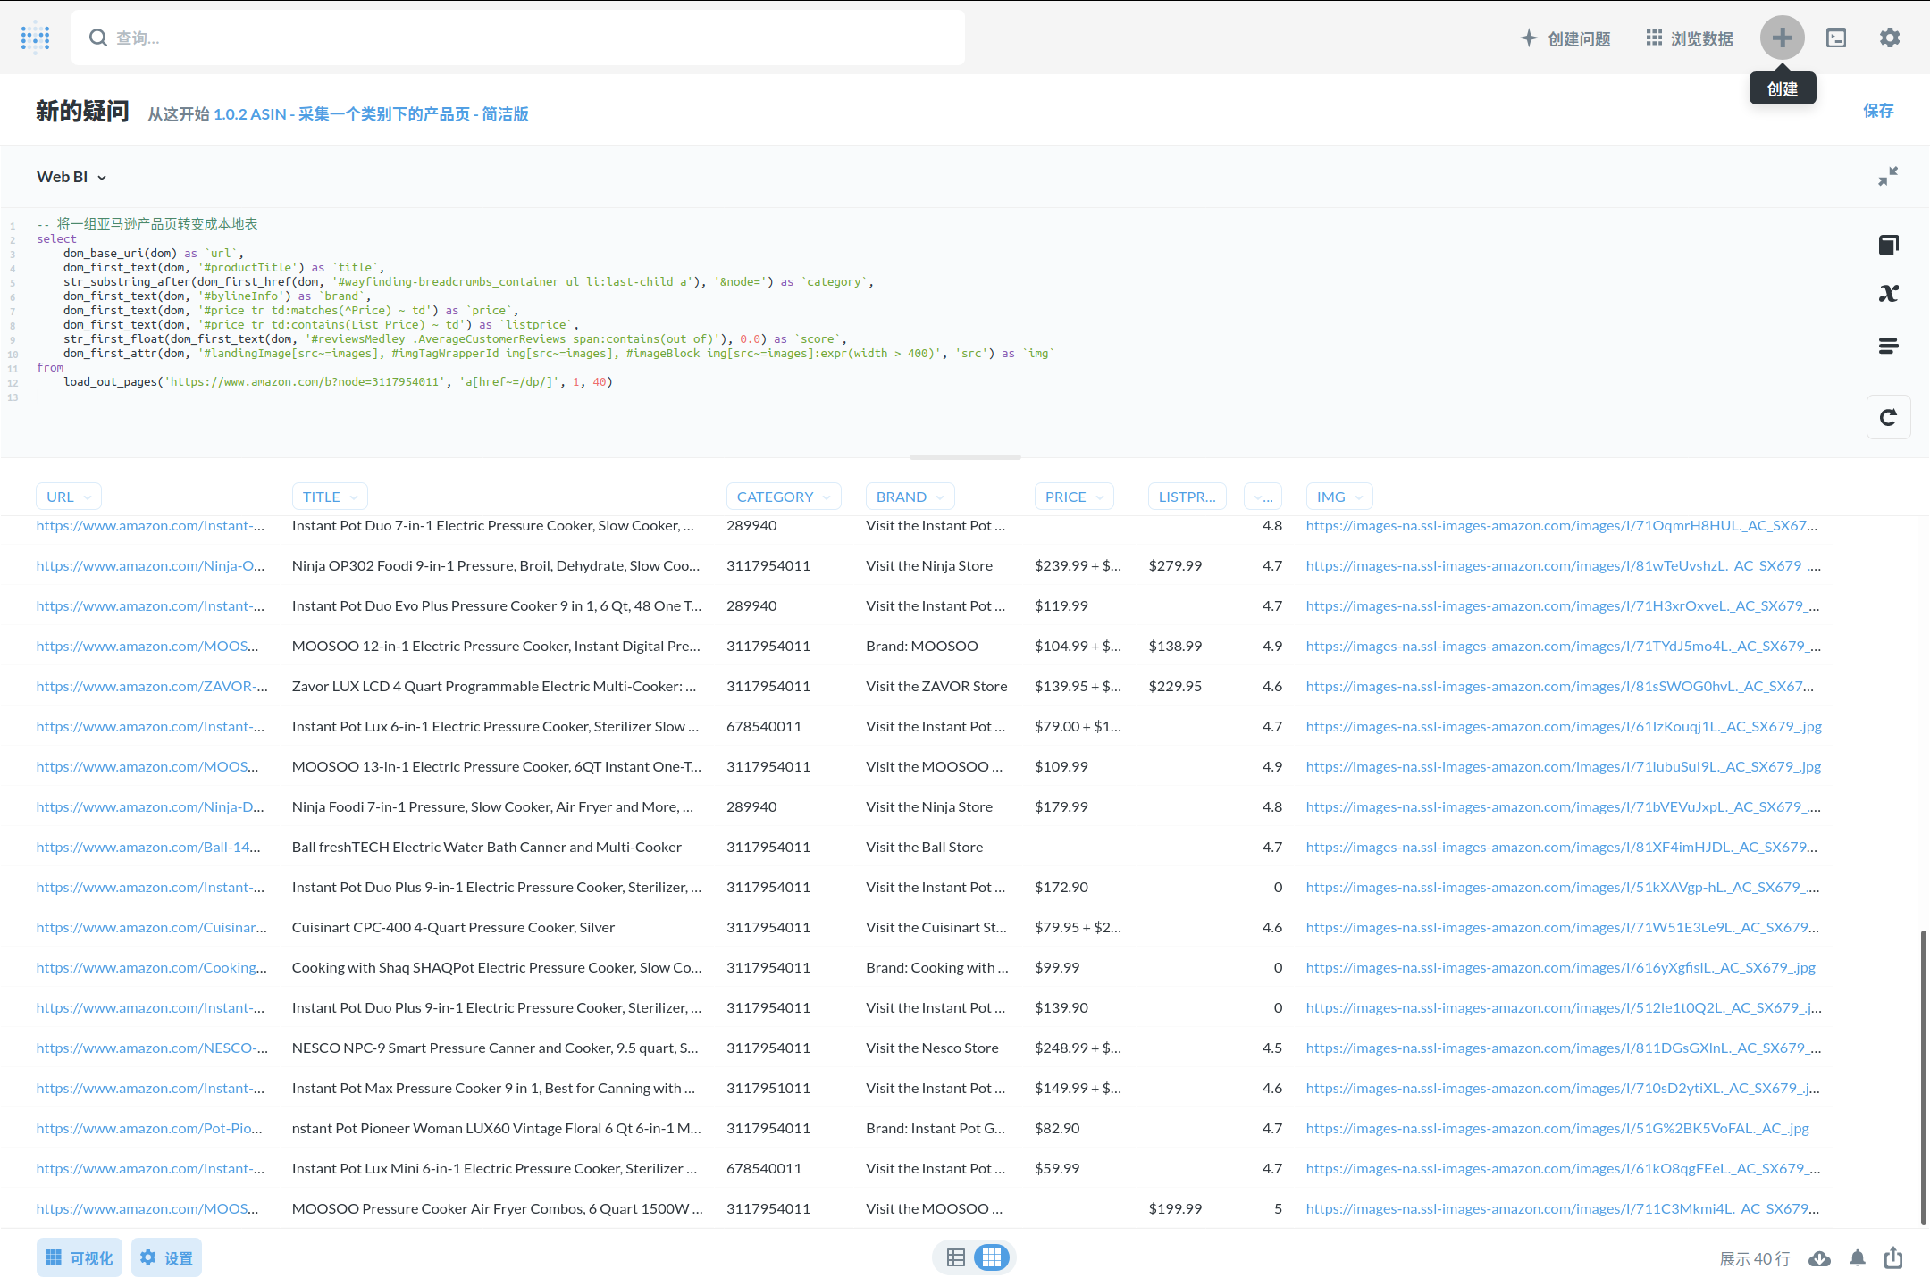Open the data reference book icon
Viewport: 1930px width, 1286px height.
tap(1888, 245)
